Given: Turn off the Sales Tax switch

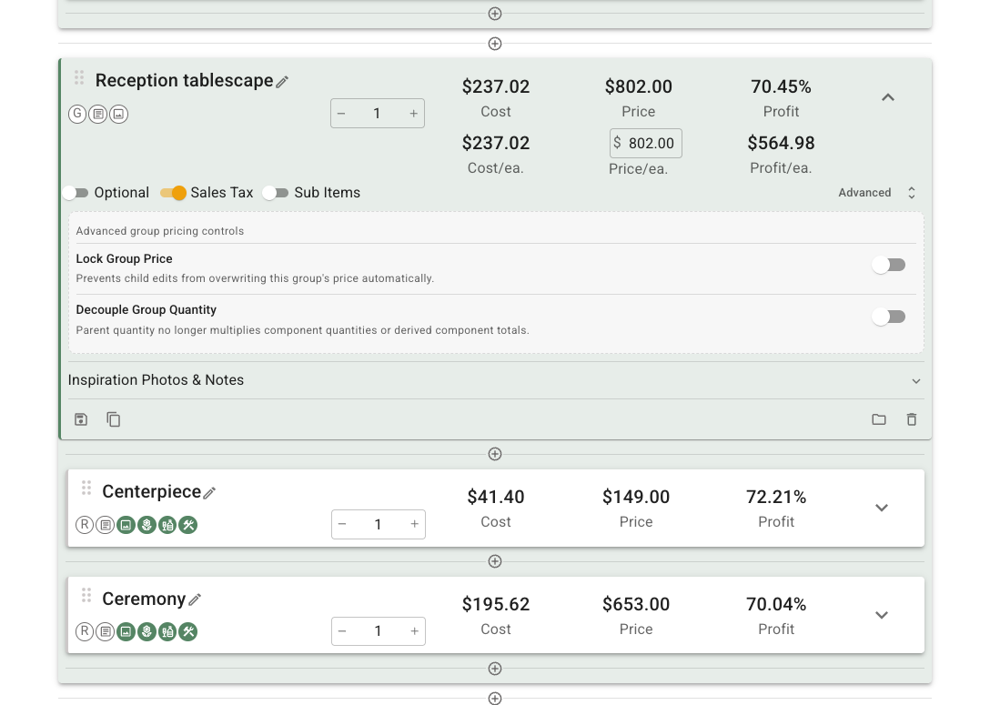Looking at the screenshot, I should [173, 193].
